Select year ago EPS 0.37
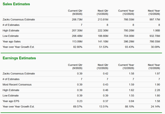Screen dimensions: 165x114 point(106,101)
